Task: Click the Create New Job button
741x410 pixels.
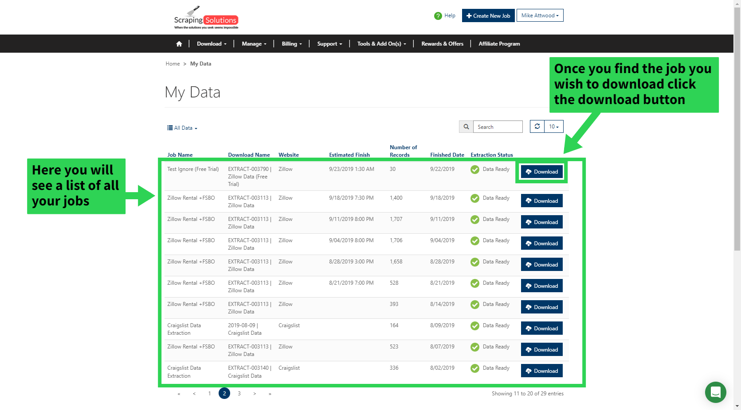Action: [488, 15]
